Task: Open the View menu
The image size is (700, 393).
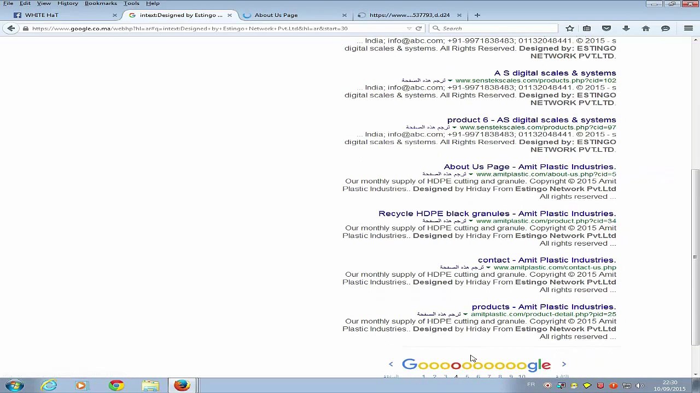Action: pos(44,3)
